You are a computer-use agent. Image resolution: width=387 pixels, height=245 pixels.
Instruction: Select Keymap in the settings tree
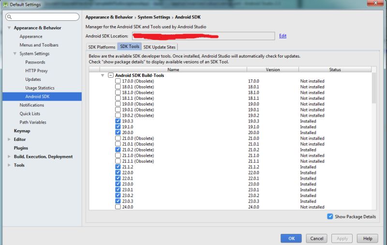(x=22, y=131)
